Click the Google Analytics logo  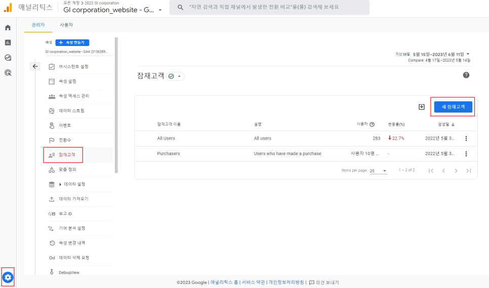8,8
